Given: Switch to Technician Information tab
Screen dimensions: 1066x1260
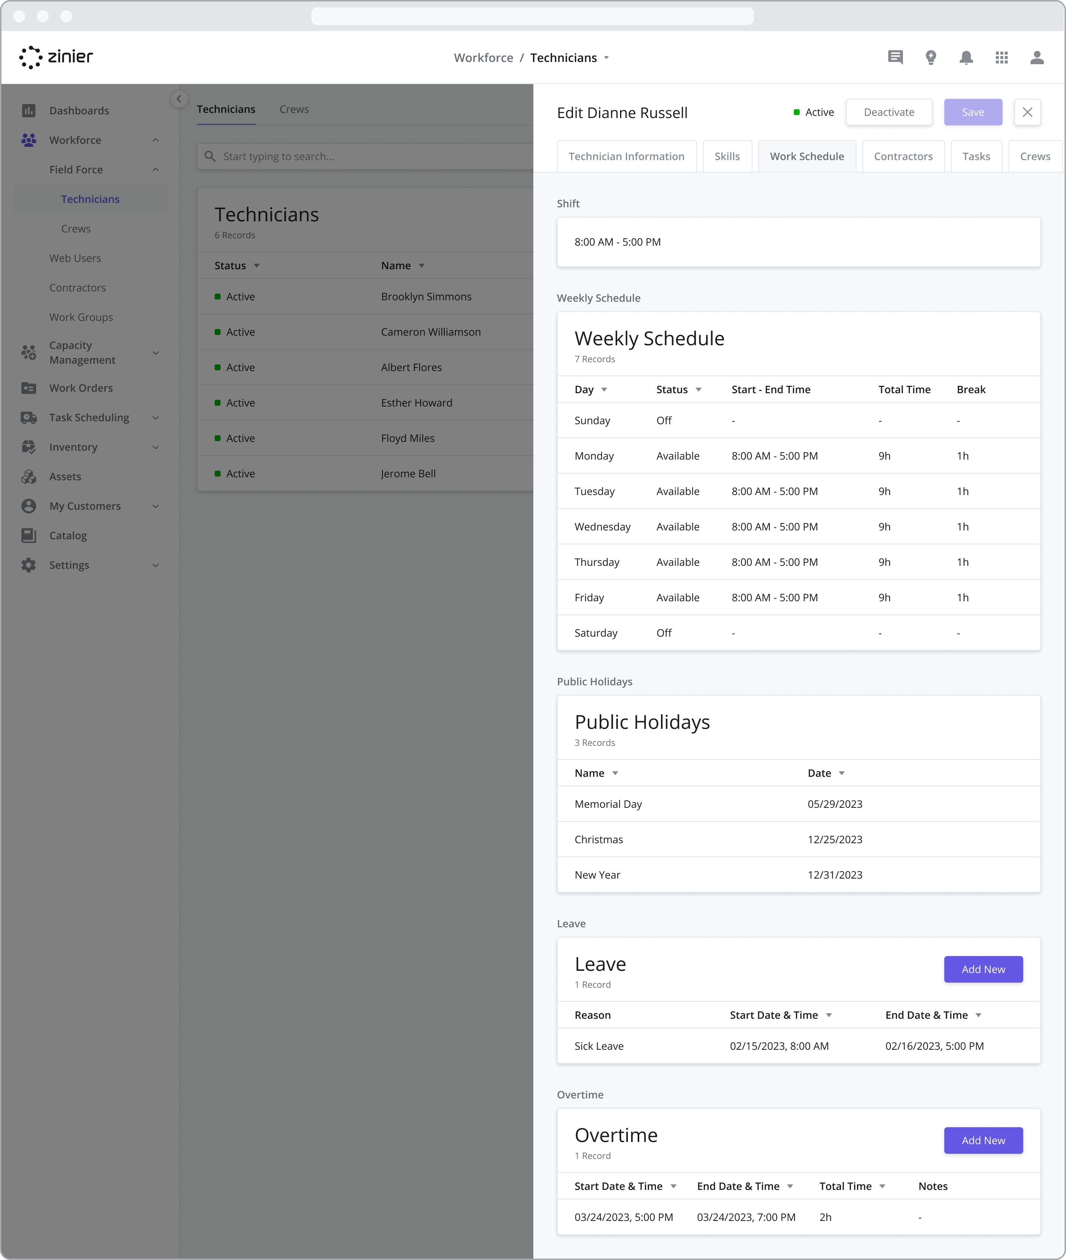Looking at the screenshot, I should 626,156.
